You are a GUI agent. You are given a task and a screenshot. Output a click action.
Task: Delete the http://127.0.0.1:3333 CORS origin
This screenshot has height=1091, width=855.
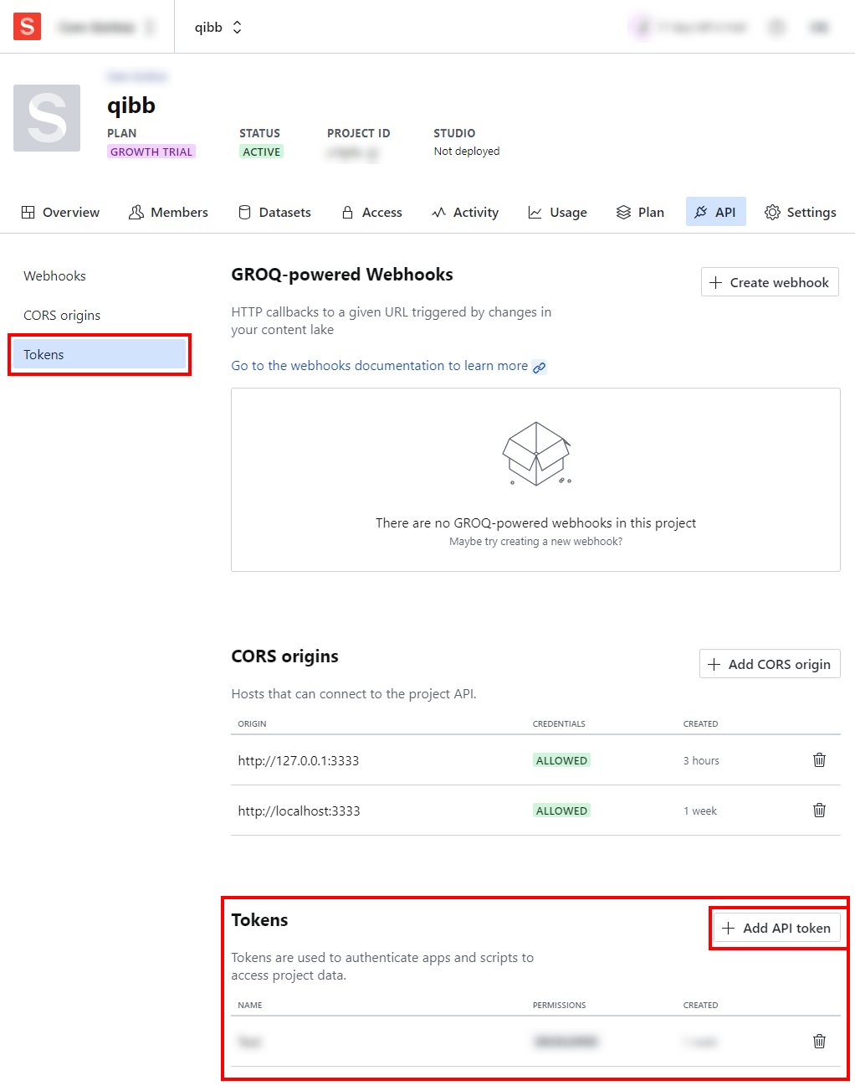point(819,760)
